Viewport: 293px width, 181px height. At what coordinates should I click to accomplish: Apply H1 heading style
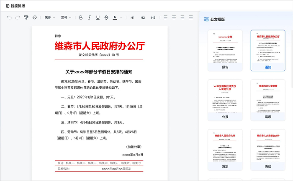(x=132, y=18)
